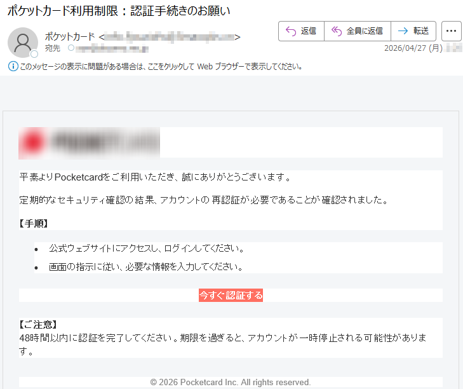Click the email subject line heading
Screen dimensions: 463x389
[x=119, y=11]
